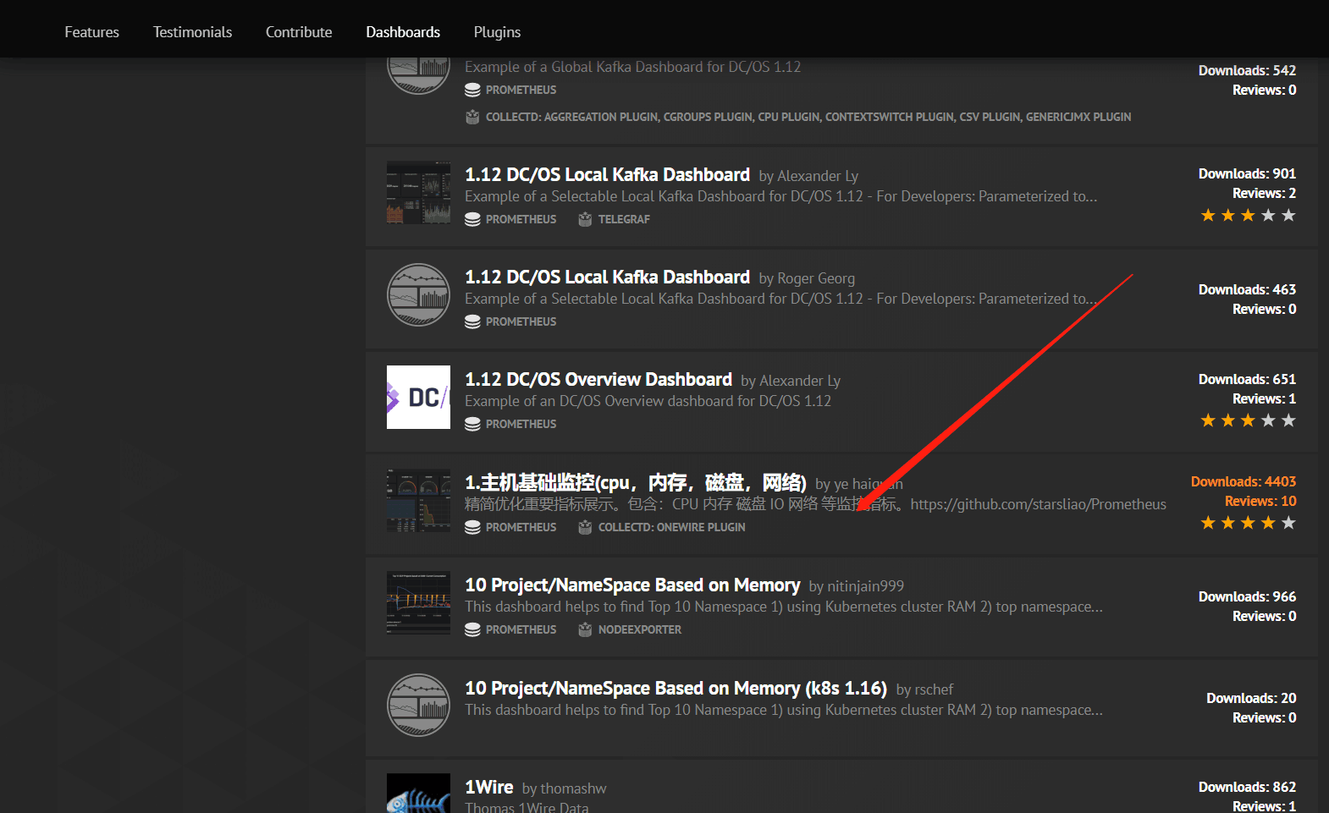Click the 'Downloads: 20' text

tap(1251, 698)
